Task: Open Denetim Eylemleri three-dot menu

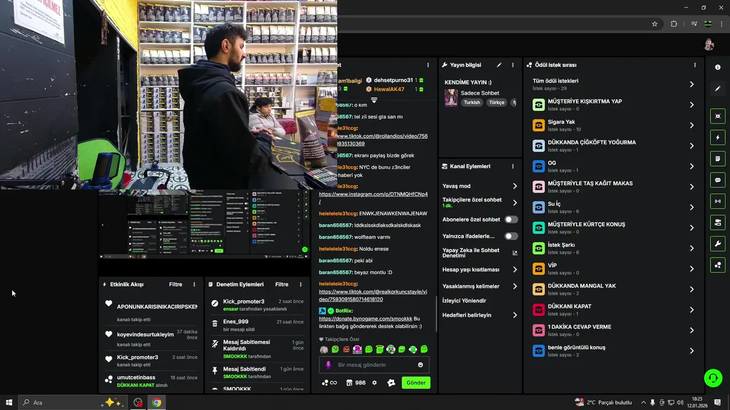Action: (x=301, y=284)
